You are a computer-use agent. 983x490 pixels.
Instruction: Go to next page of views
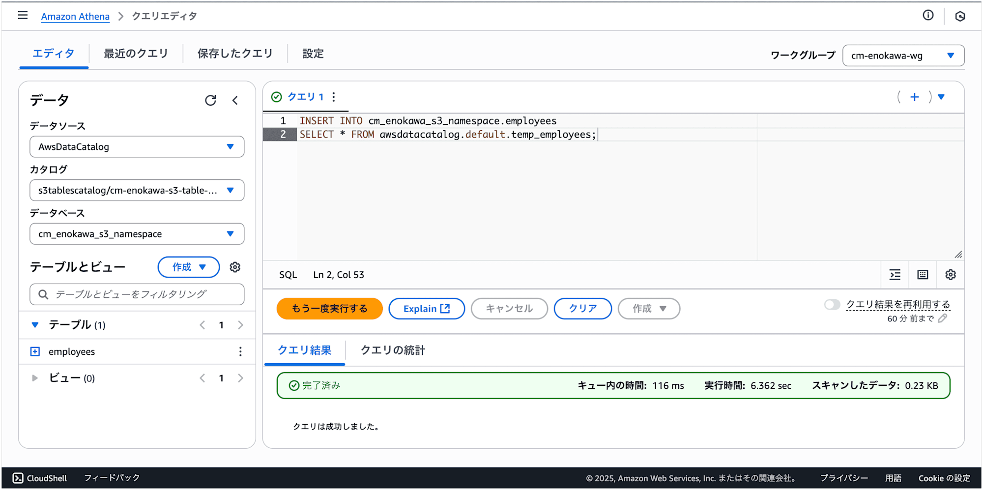(240, 378)
